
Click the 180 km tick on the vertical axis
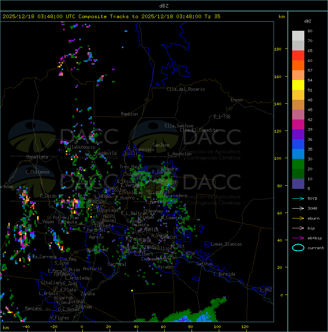pos(278,49)
